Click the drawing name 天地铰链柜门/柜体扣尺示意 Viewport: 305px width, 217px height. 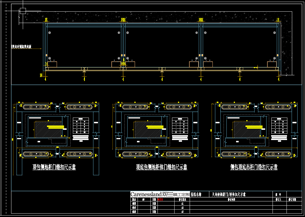229,195
